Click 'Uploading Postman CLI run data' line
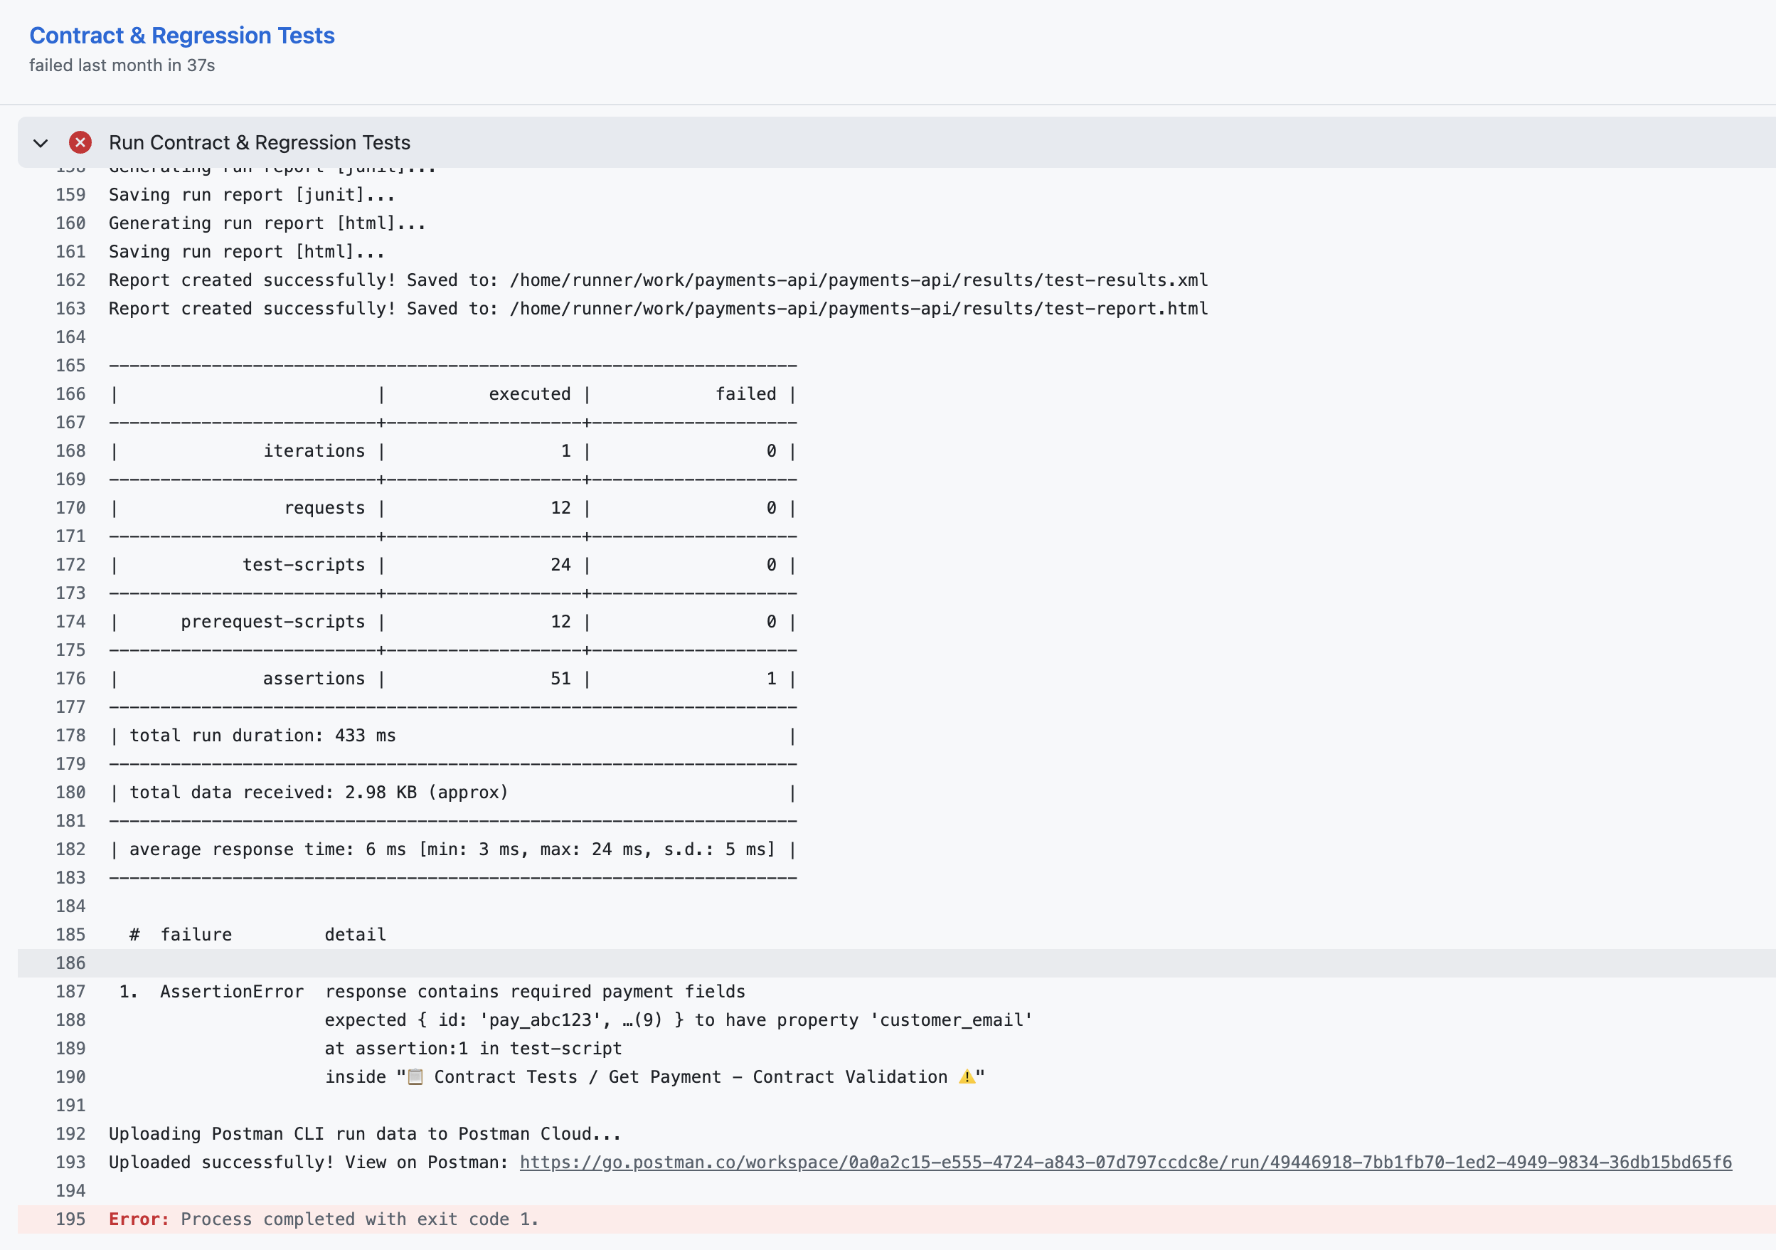Viewport: 1776px width, 1250px height. point(365,1134)
